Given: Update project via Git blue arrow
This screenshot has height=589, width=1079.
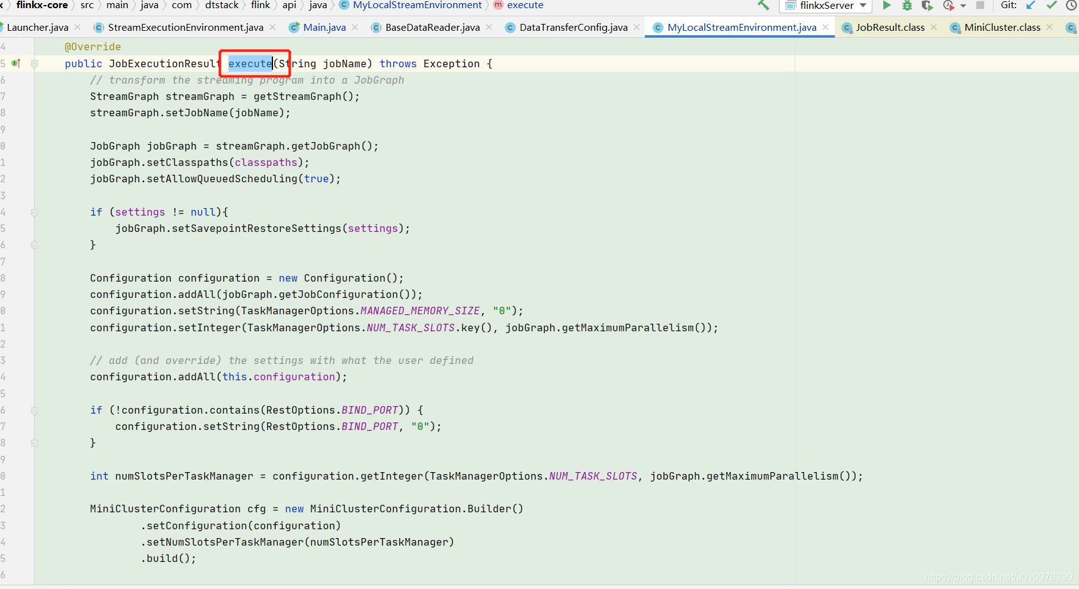Looking at the screenshot, I should (1031, 5).
